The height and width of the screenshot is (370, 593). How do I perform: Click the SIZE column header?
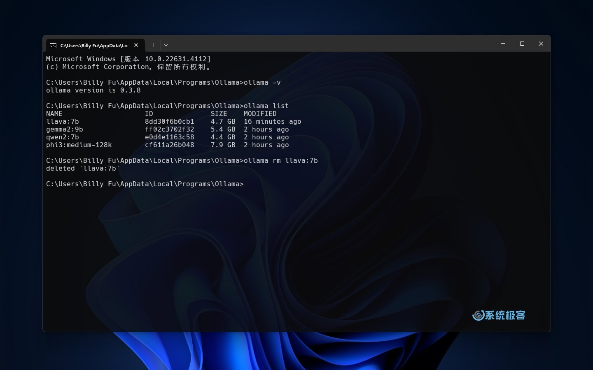pyautogui.click(x=219, y=113)
